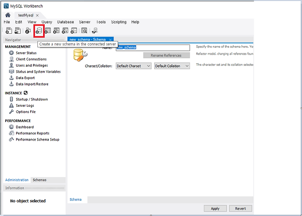Close the new_schema - Schema tab
Viewport: 302px width, 216px height.
point(110,40)
